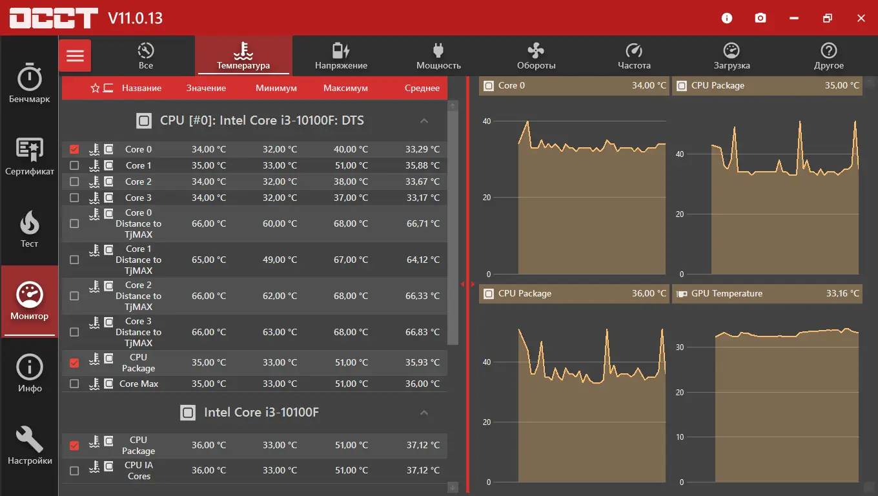
Task: Click the version label V11.0.13
Action: [136, 18]
